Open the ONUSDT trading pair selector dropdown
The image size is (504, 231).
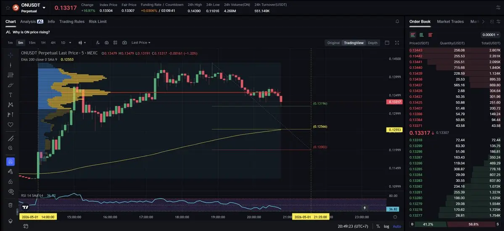[44, 8]
